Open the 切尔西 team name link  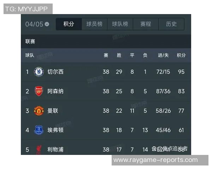point(55,72)
